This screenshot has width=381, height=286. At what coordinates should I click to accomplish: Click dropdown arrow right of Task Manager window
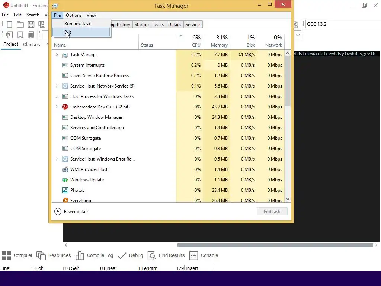click(x=298, y=35)
